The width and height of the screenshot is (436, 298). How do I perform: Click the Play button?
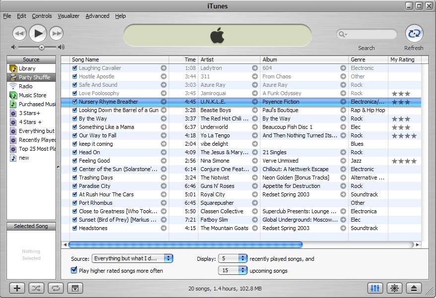(x=38, y=34)
